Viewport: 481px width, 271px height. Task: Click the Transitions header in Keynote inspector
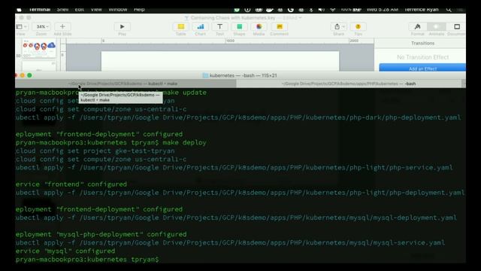coord(422,44)
